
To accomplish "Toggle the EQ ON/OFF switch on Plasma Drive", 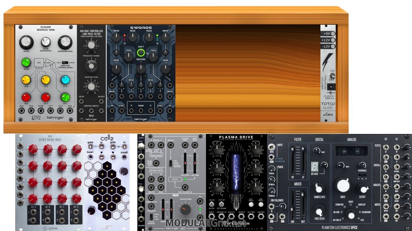I will pyautogui.click(x=211, y=204).
